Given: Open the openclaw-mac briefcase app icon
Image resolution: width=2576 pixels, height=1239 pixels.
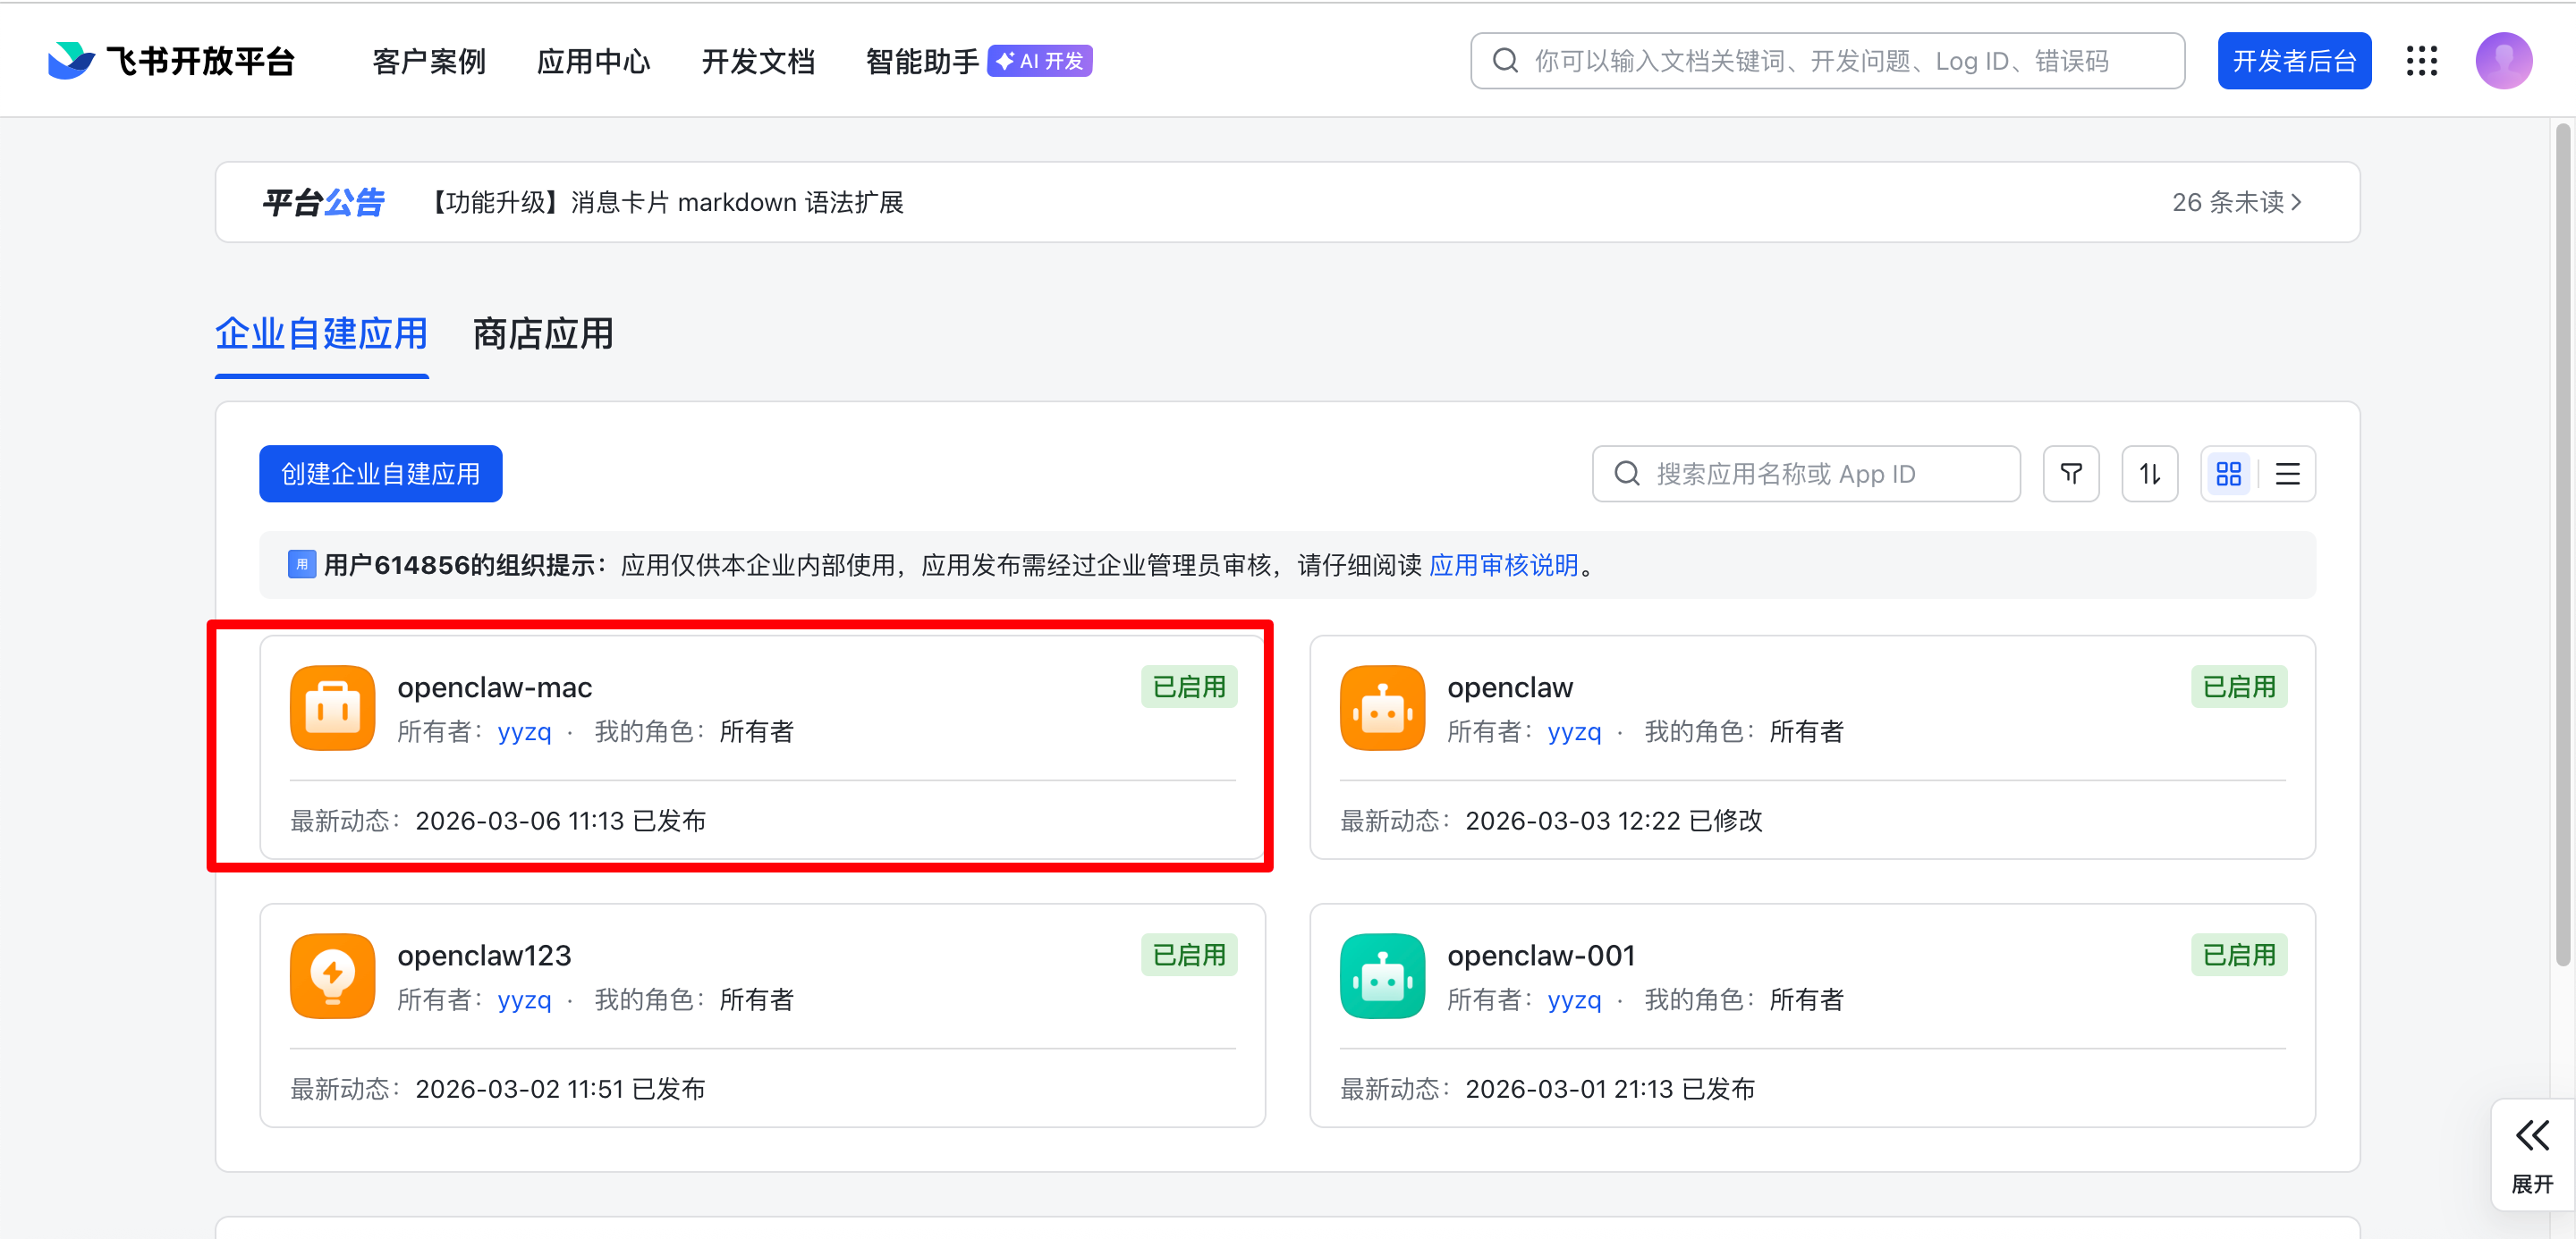Looking at the screenshot, I should 332,707.
